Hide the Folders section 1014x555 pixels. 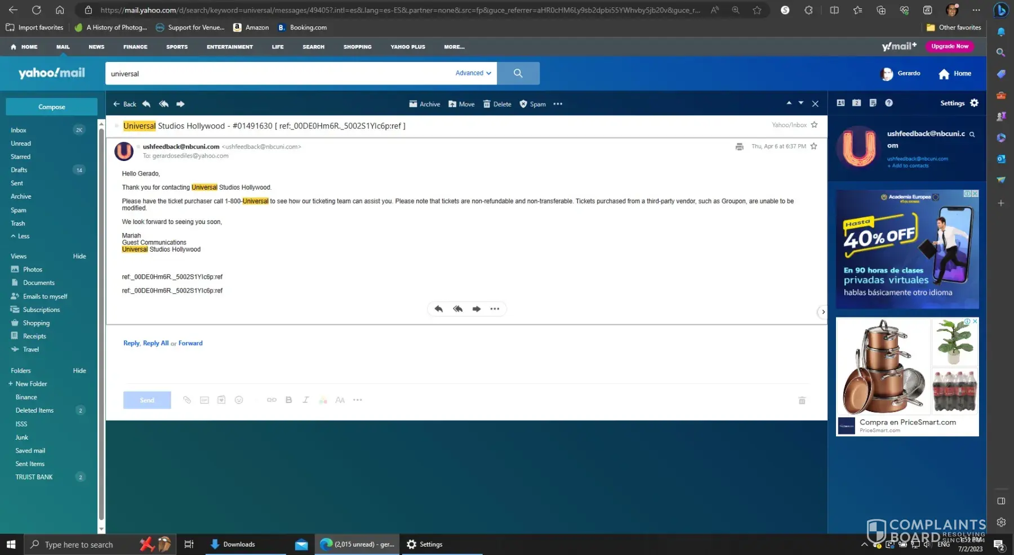click(x=79, y=371)
